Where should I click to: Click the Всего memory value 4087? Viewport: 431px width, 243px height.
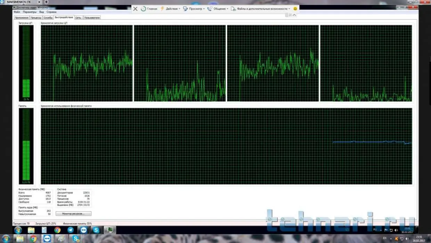pyautogui.click(x=48, y=193)
